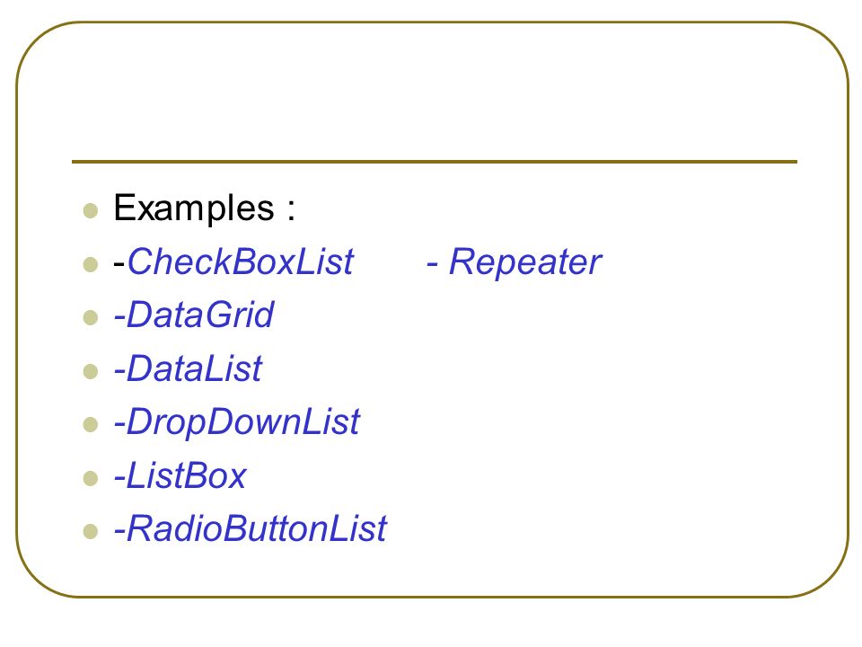Image resolution: width=862 pixels, height=647 pixels.
Task: Click the bullet next to CheckBoxList
Action: pos(90,264)
